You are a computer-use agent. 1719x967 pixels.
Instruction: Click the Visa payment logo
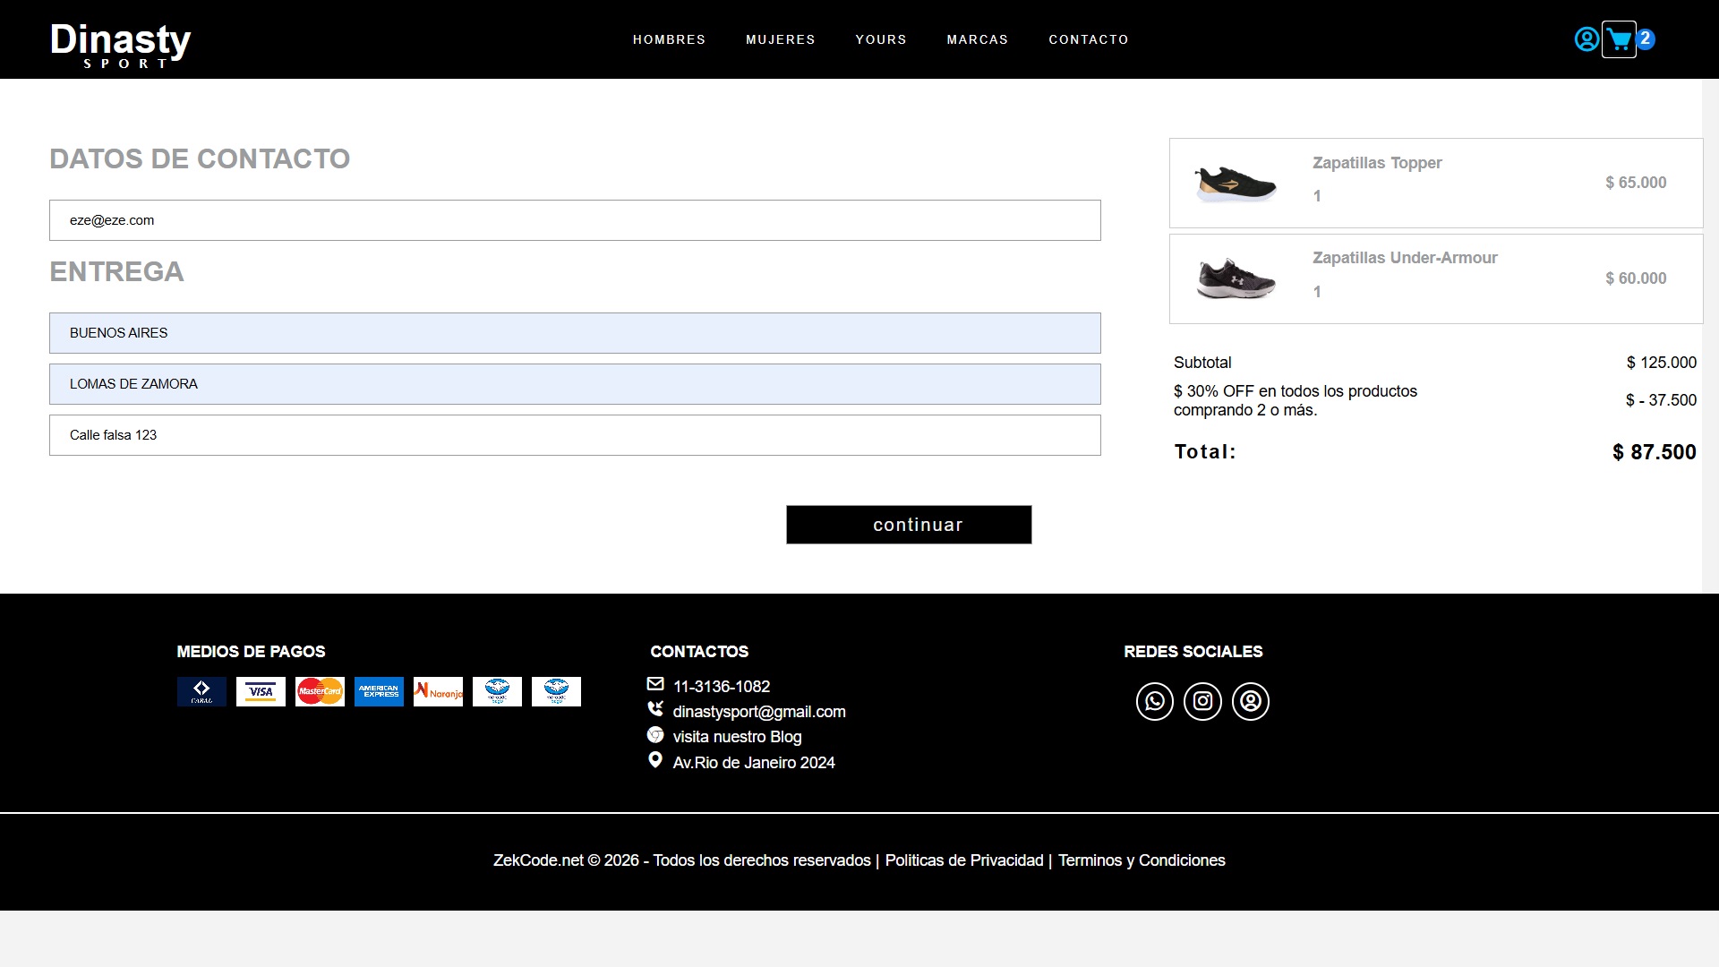tap(261, 691)
